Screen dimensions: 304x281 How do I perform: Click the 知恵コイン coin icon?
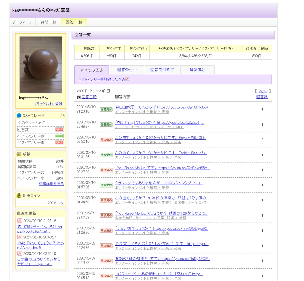(x=19, y=196)
